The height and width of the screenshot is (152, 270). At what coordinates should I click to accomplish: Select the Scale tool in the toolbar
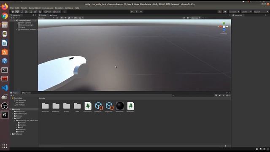coord(26,12)
